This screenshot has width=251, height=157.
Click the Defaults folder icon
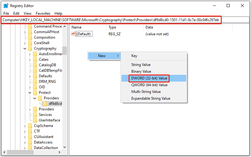35,76
